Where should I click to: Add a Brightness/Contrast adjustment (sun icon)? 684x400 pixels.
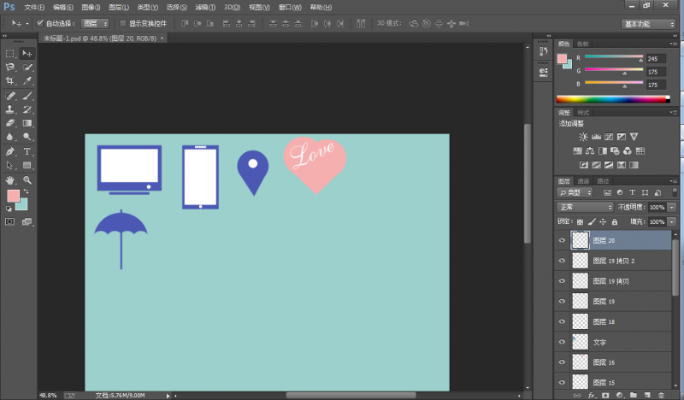pyautogui.click(x=583, y=137)
